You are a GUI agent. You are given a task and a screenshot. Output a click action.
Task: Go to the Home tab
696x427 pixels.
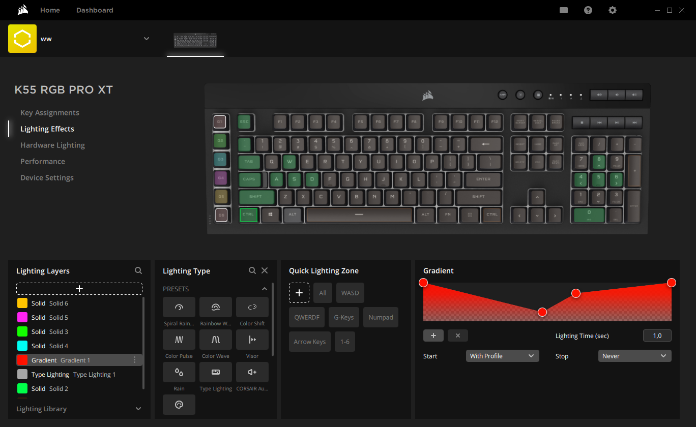click(50, 10)
